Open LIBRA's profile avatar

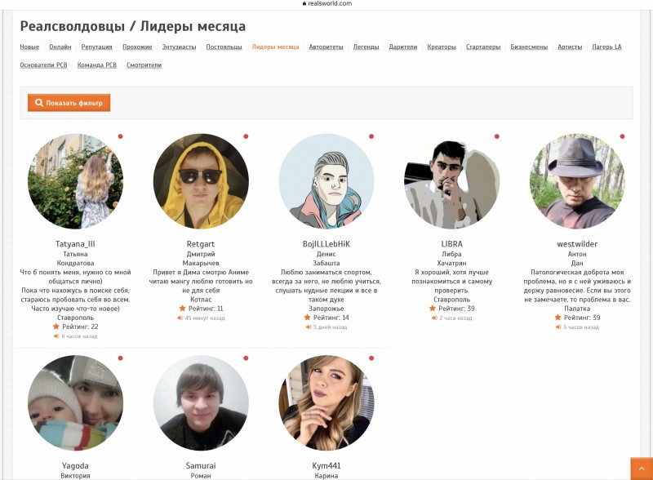pyautogui.click(x=452, y=181)
